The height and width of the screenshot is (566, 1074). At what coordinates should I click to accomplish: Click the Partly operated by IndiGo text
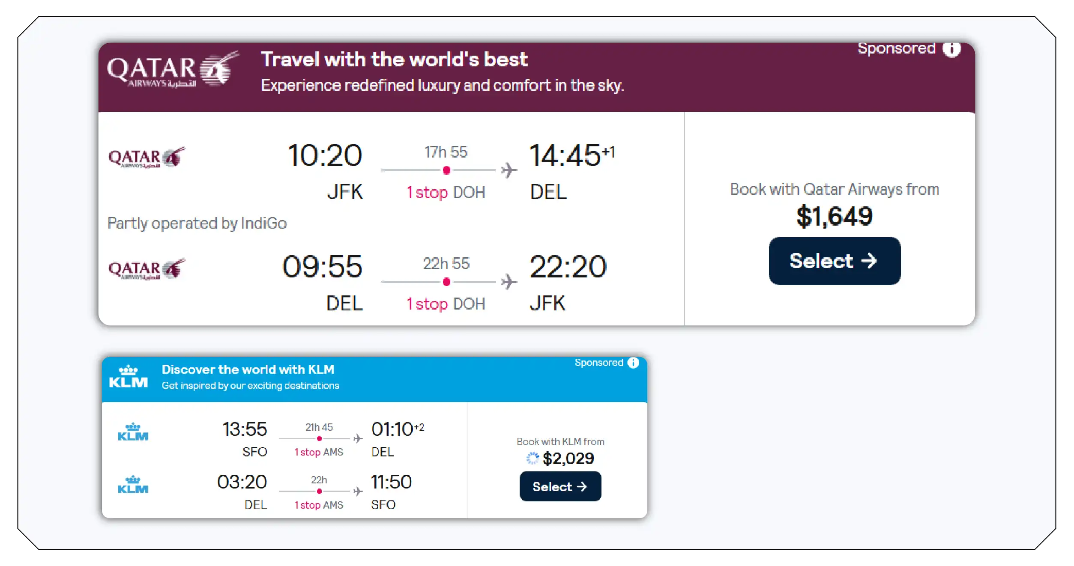197,223
